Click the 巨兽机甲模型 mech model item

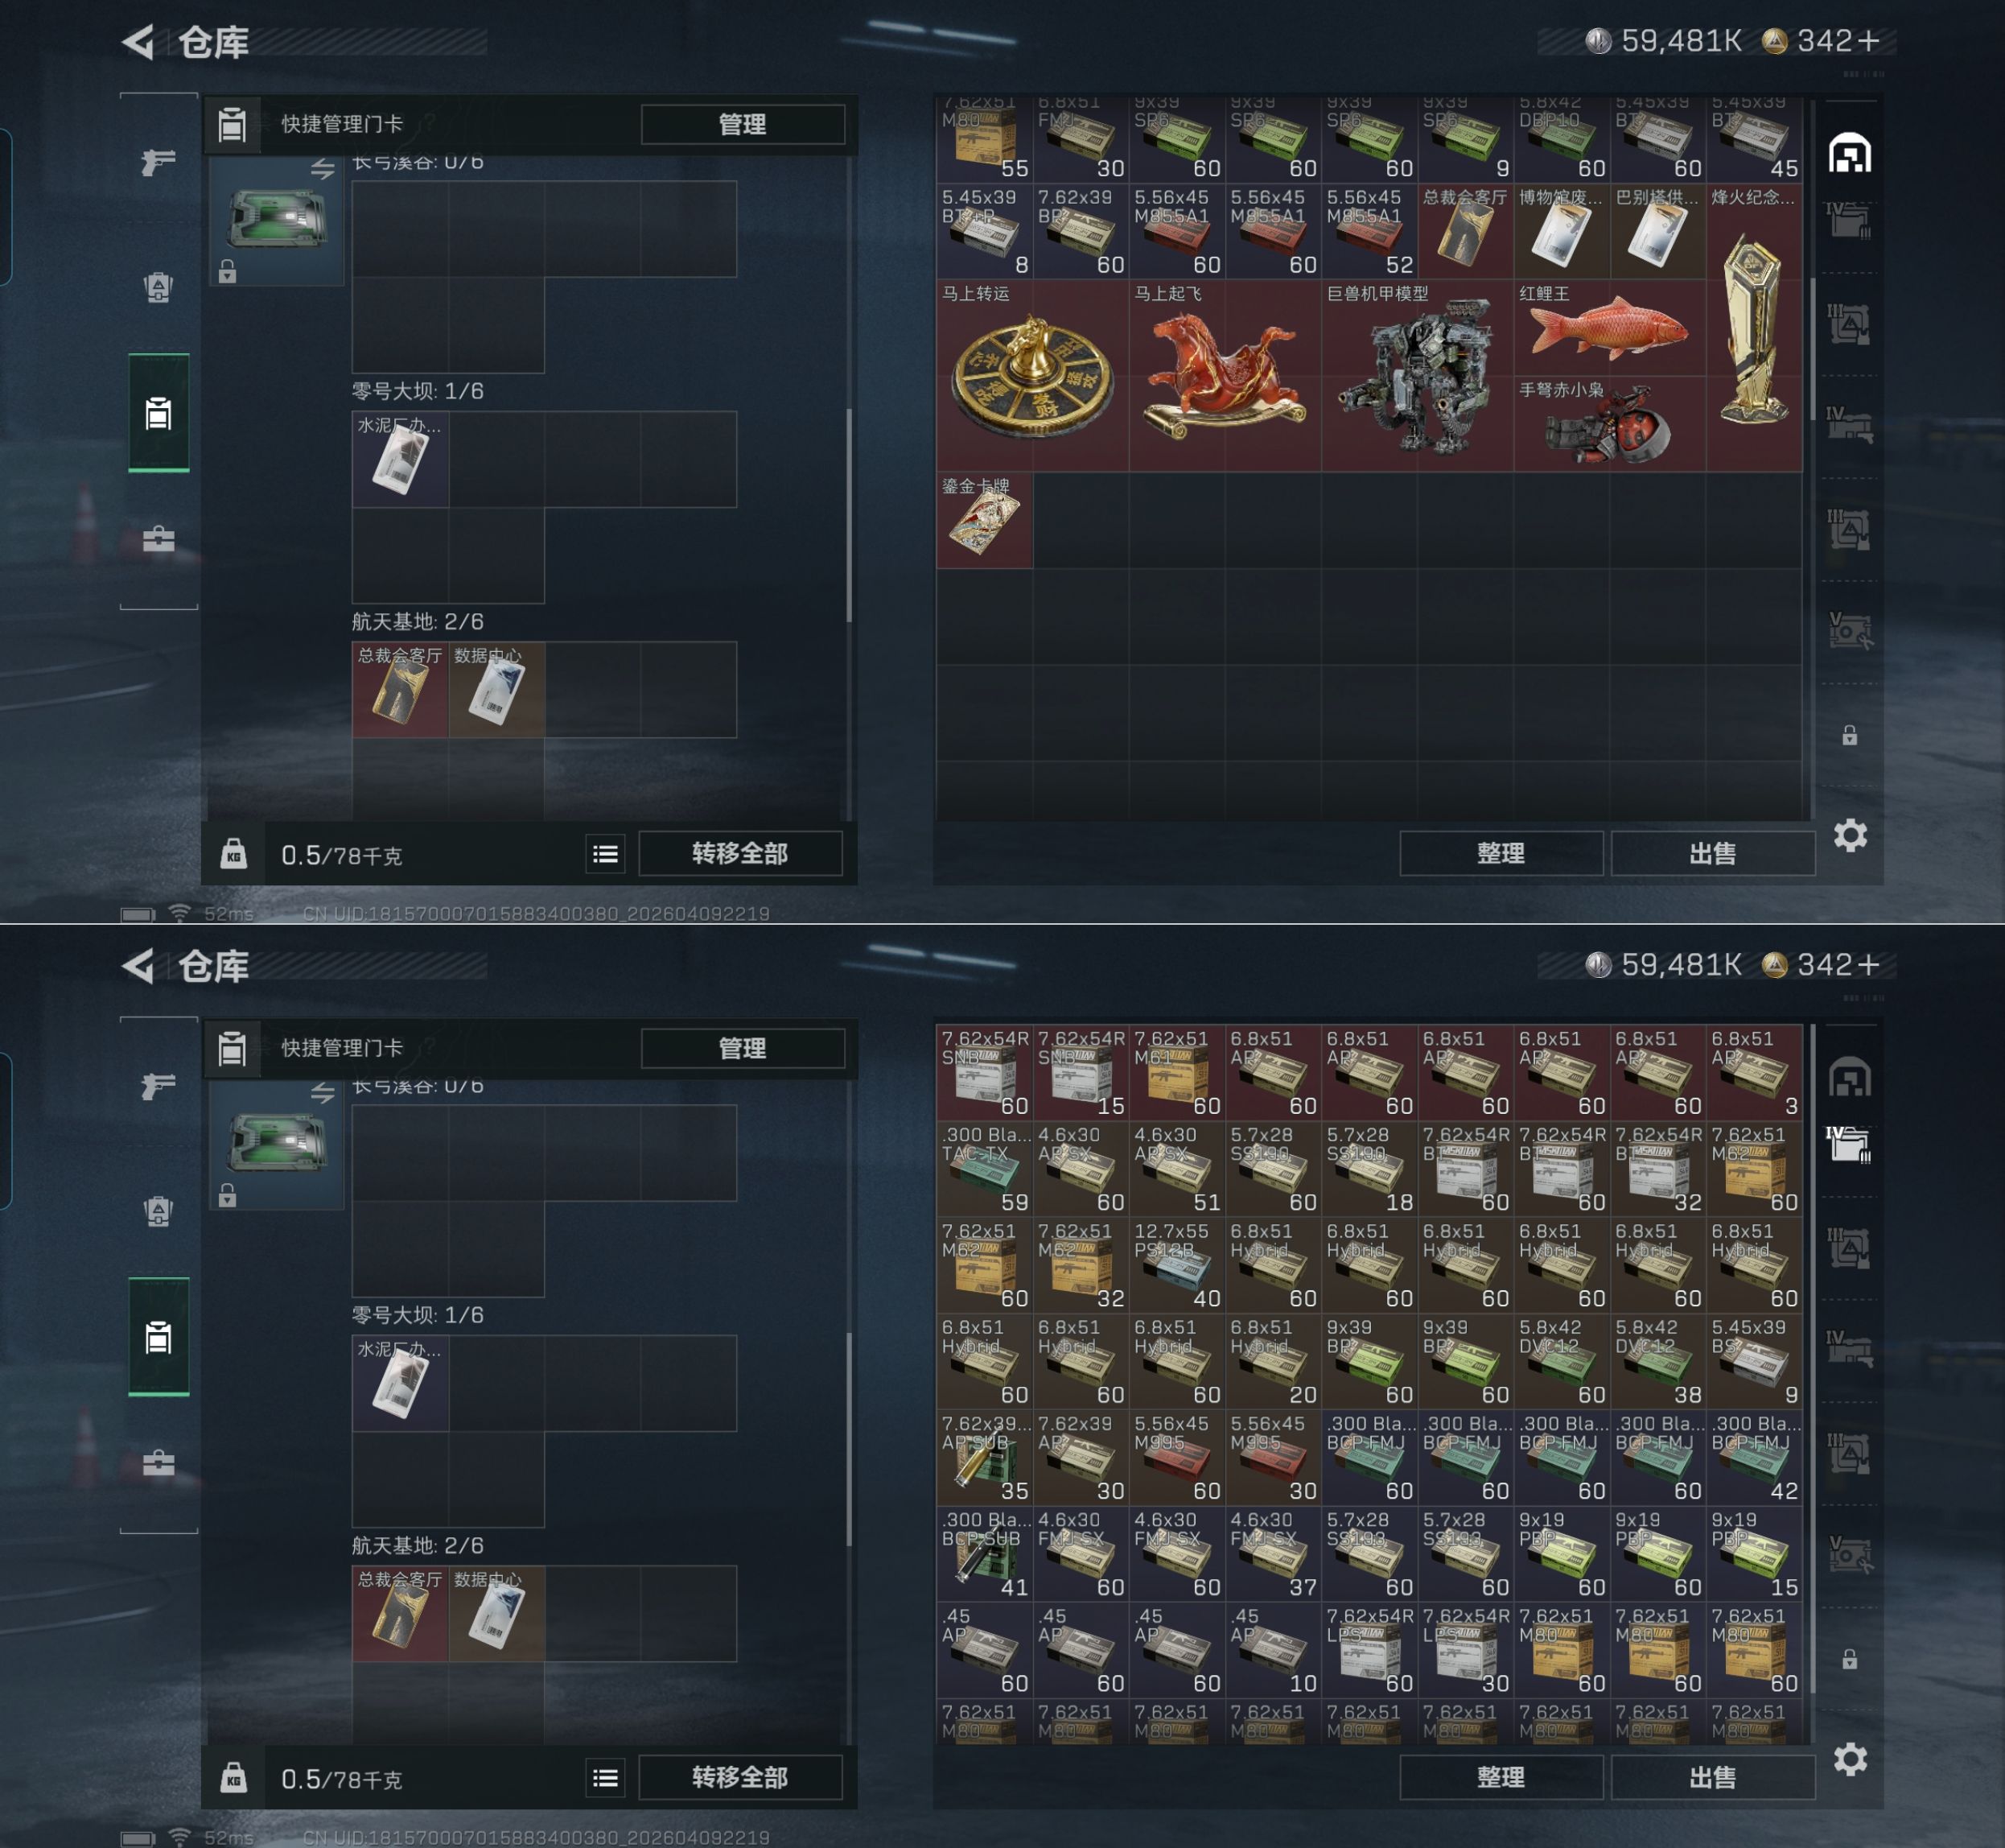(1418, 376)
